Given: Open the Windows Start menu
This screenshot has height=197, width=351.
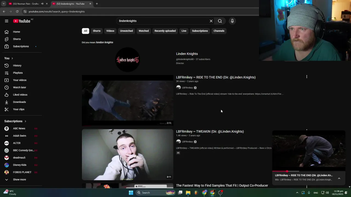Looking at the screenshot, I should (x=131, y=193).
